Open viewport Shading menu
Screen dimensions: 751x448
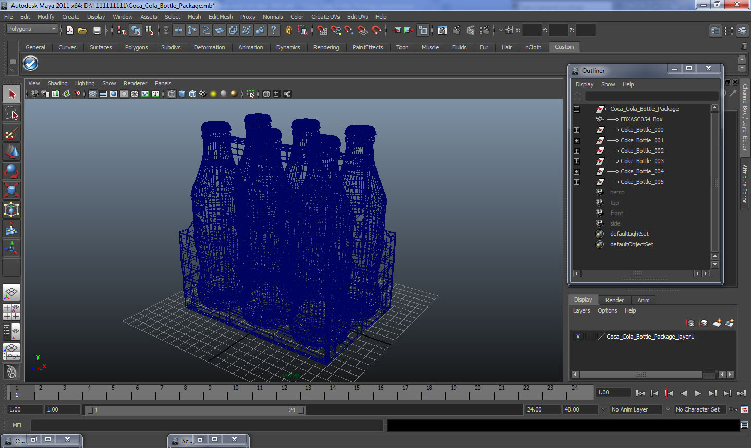point(57,83)
